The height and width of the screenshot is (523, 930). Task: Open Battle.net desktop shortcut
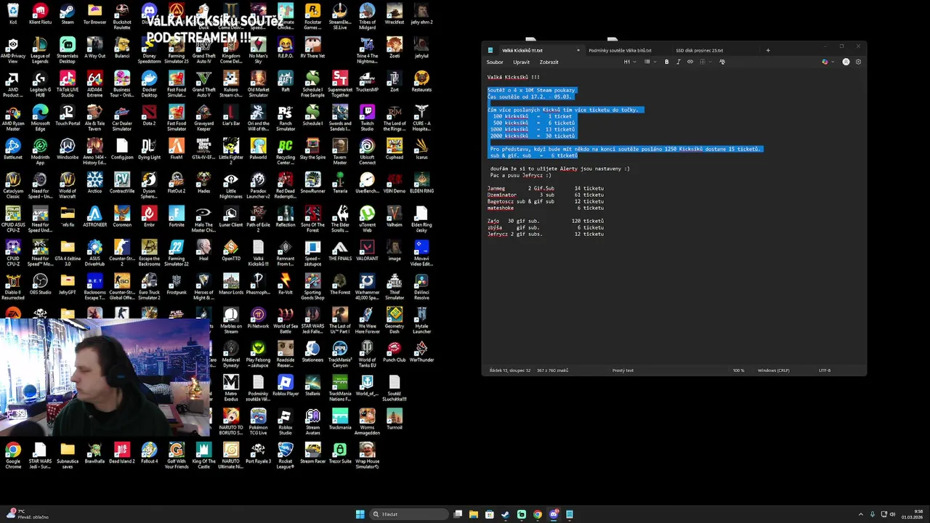[x=13, y=149]
